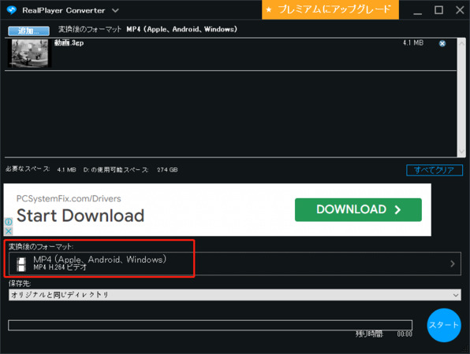Image resolution: width=470 pixels, height=354 pixels.
Task: Click the green DOWNLOAD ad button
Action: point(358,209)
